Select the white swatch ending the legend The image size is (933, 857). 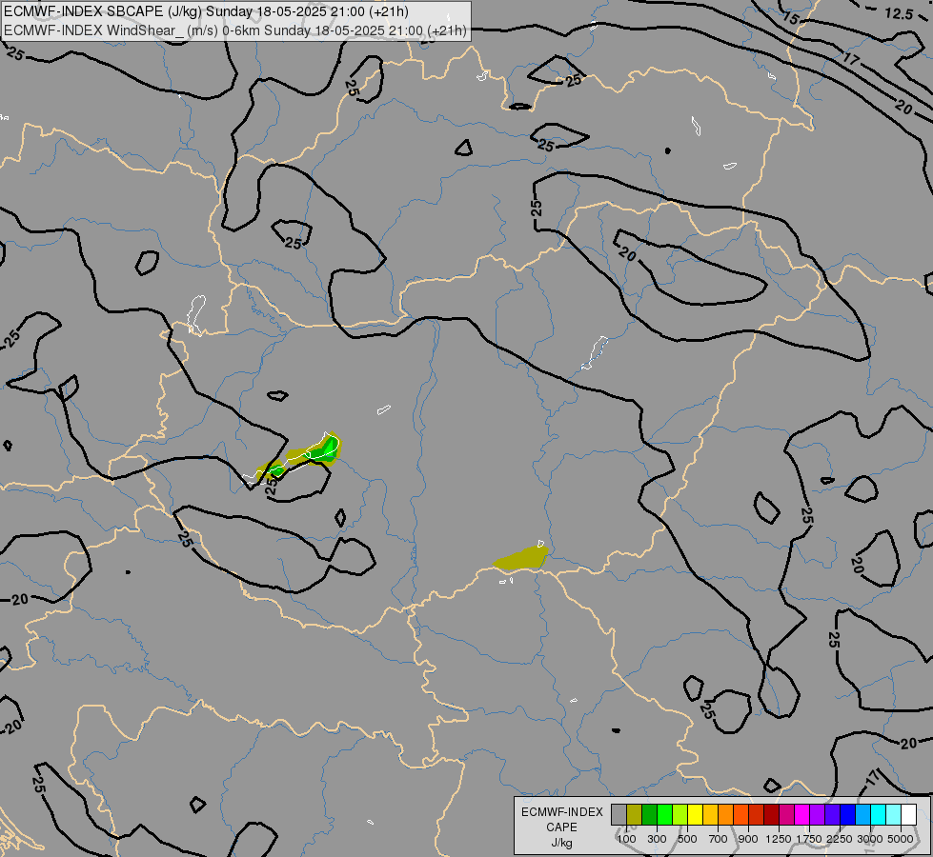coord(908,815)
